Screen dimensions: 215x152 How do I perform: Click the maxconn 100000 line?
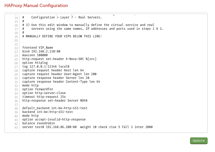[x=35, y=55]
